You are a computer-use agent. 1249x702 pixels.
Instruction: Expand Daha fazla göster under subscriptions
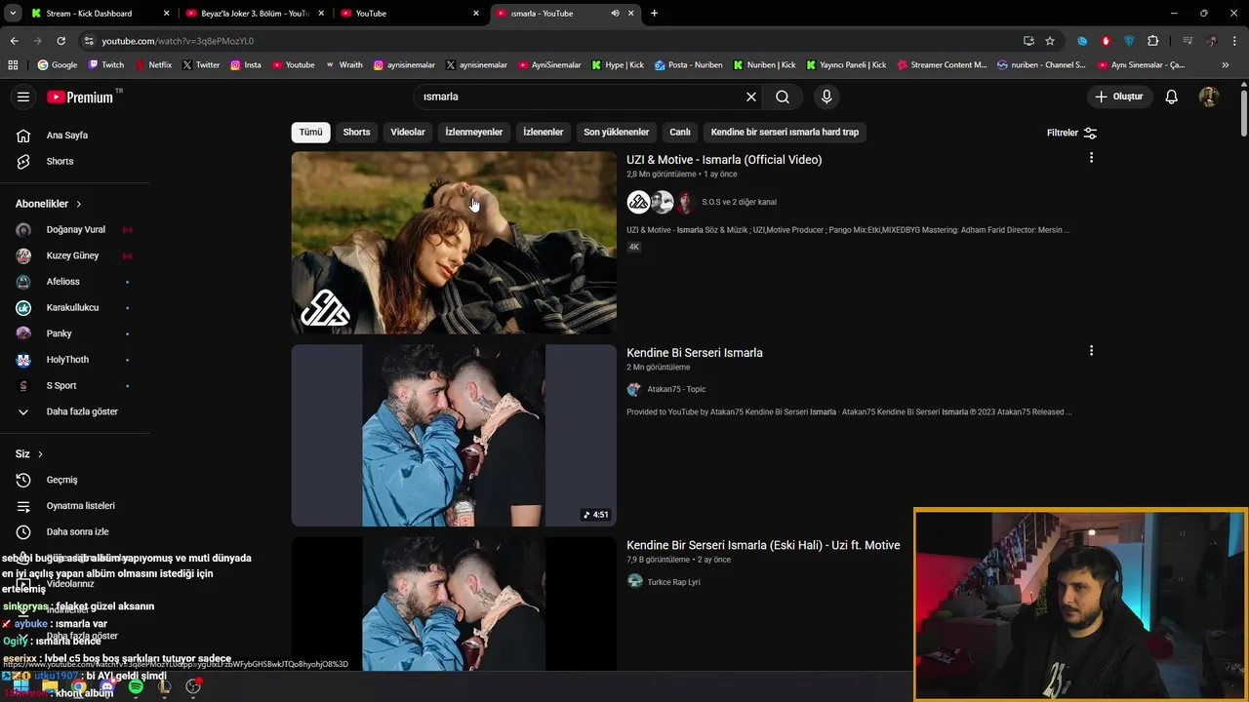(x=82, y=411)
